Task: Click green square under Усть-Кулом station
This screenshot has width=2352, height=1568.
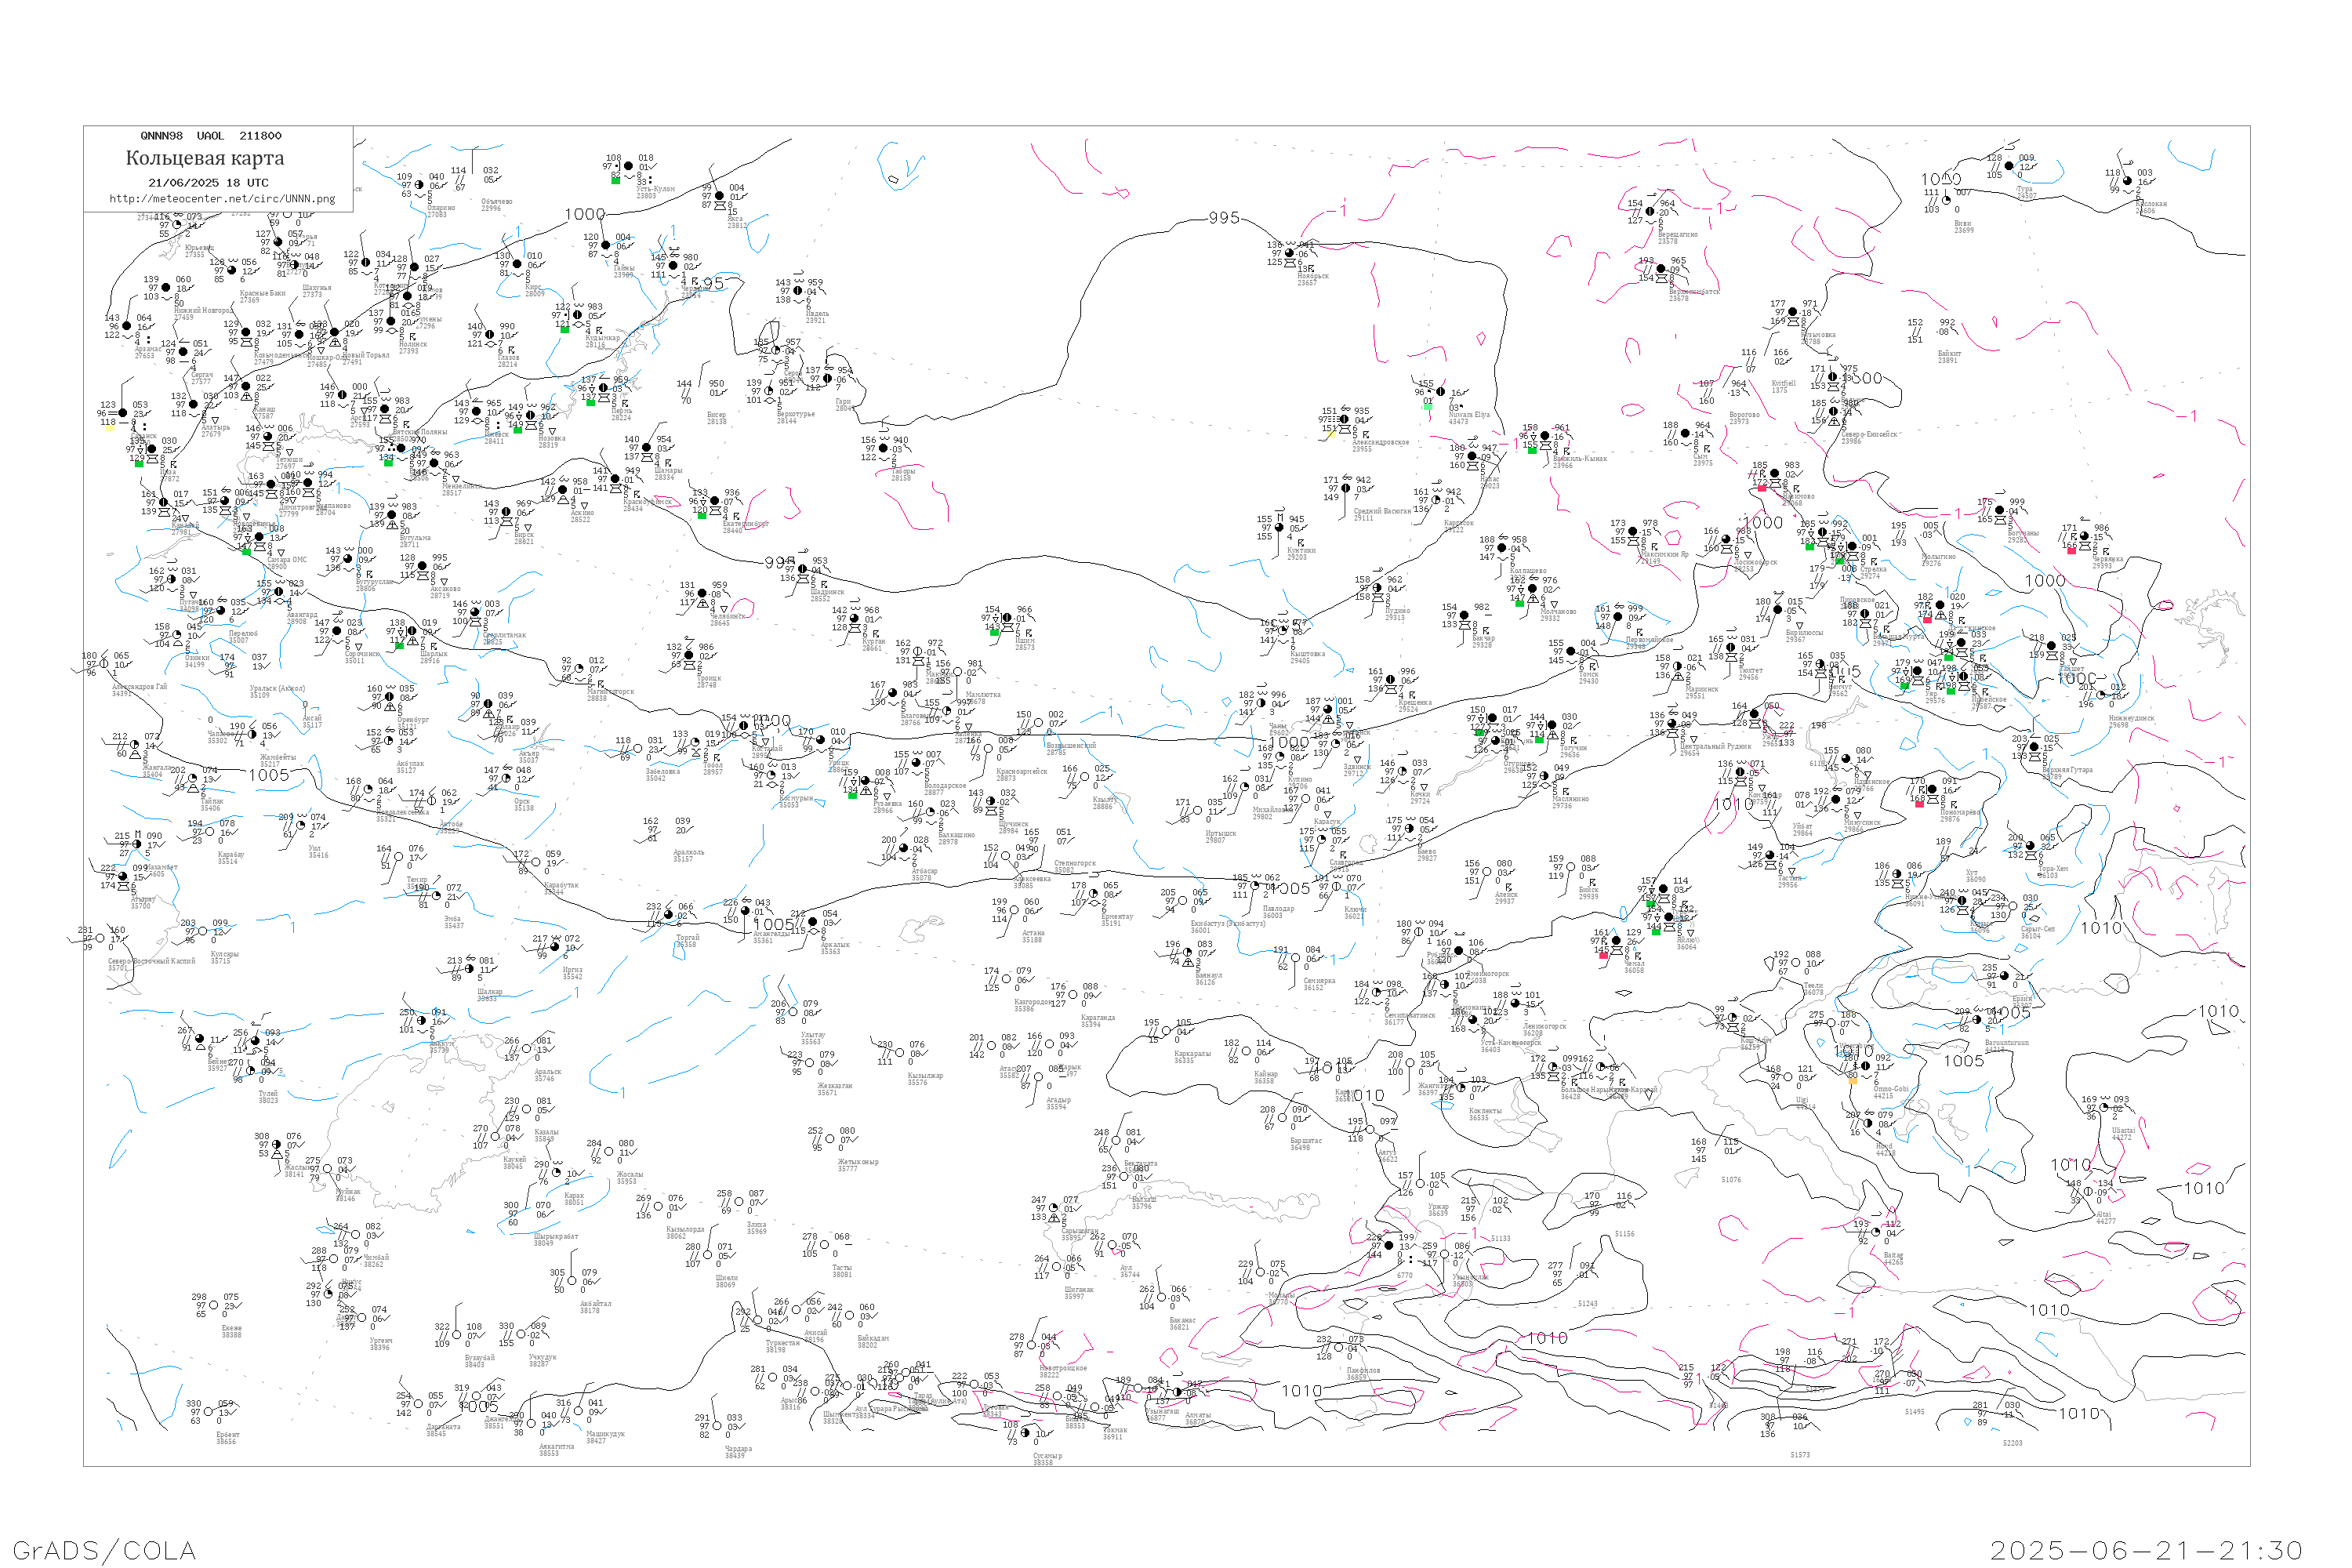Action: 616,180
